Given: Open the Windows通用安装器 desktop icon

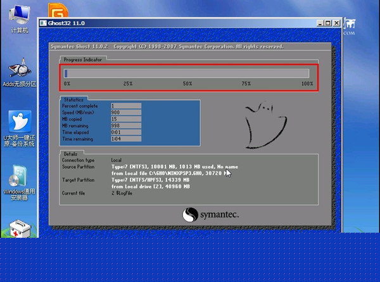Looking at the screenshot, I should point(19,183).
